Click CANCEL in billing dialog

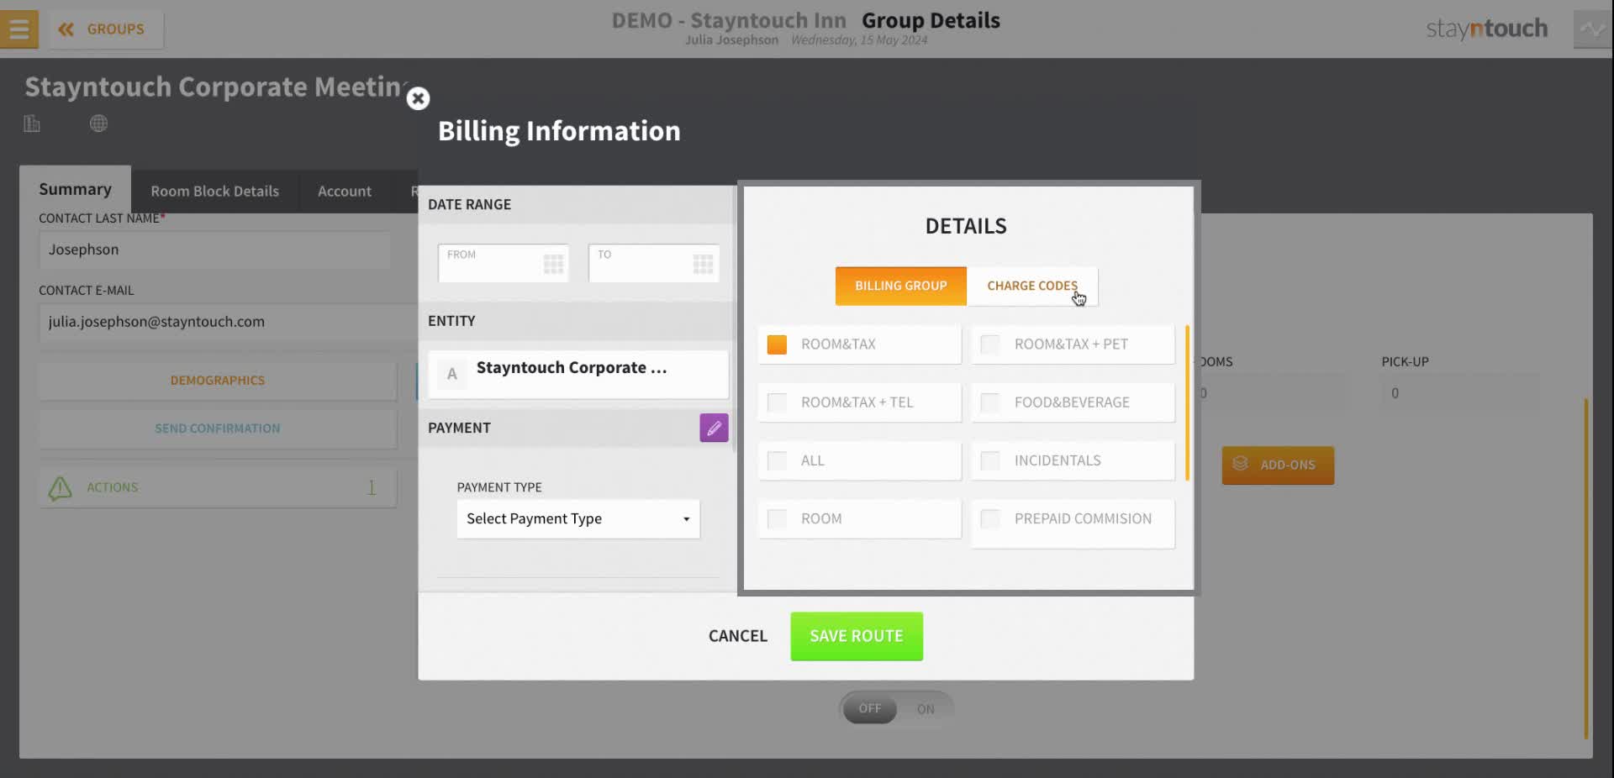coord(738,636)
